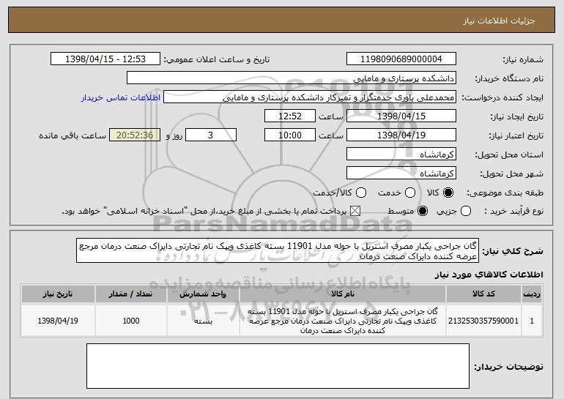Select the row number cell 1

(x=532, y=321)
